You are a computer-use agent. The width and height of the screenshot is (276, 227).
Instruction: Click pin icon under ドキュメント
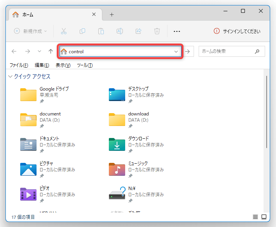point(42,151)
